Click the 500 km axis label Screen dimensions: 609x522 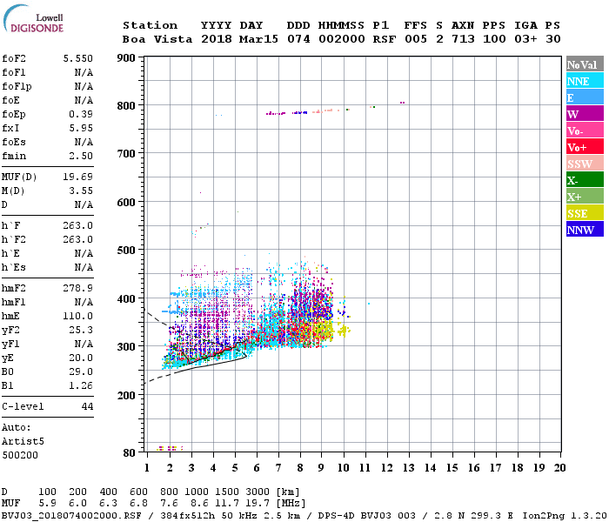[126, 251]
